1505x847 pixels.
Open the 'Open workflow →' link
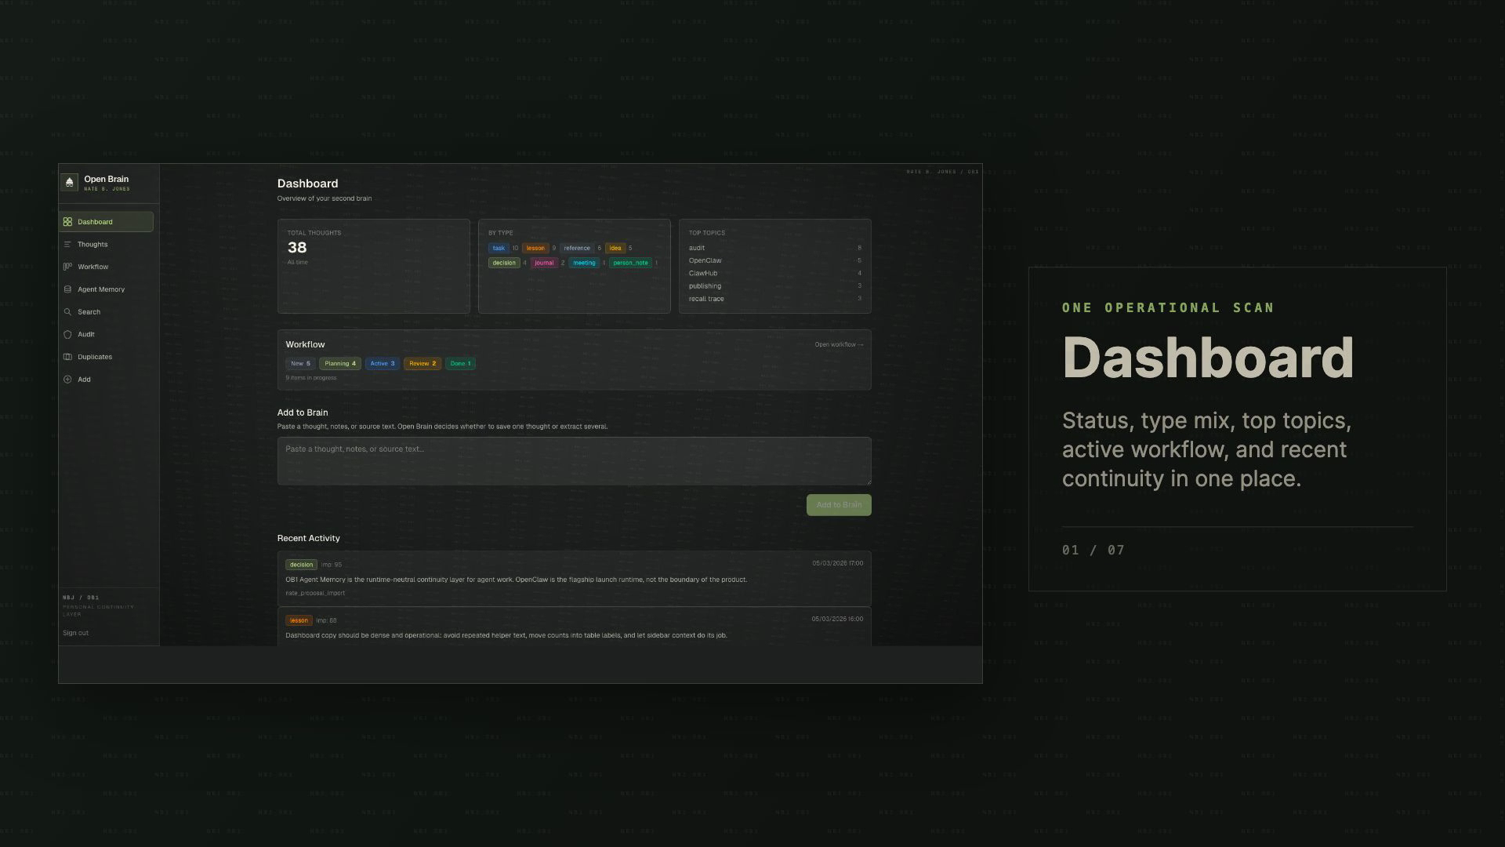(x=839, y=344)
